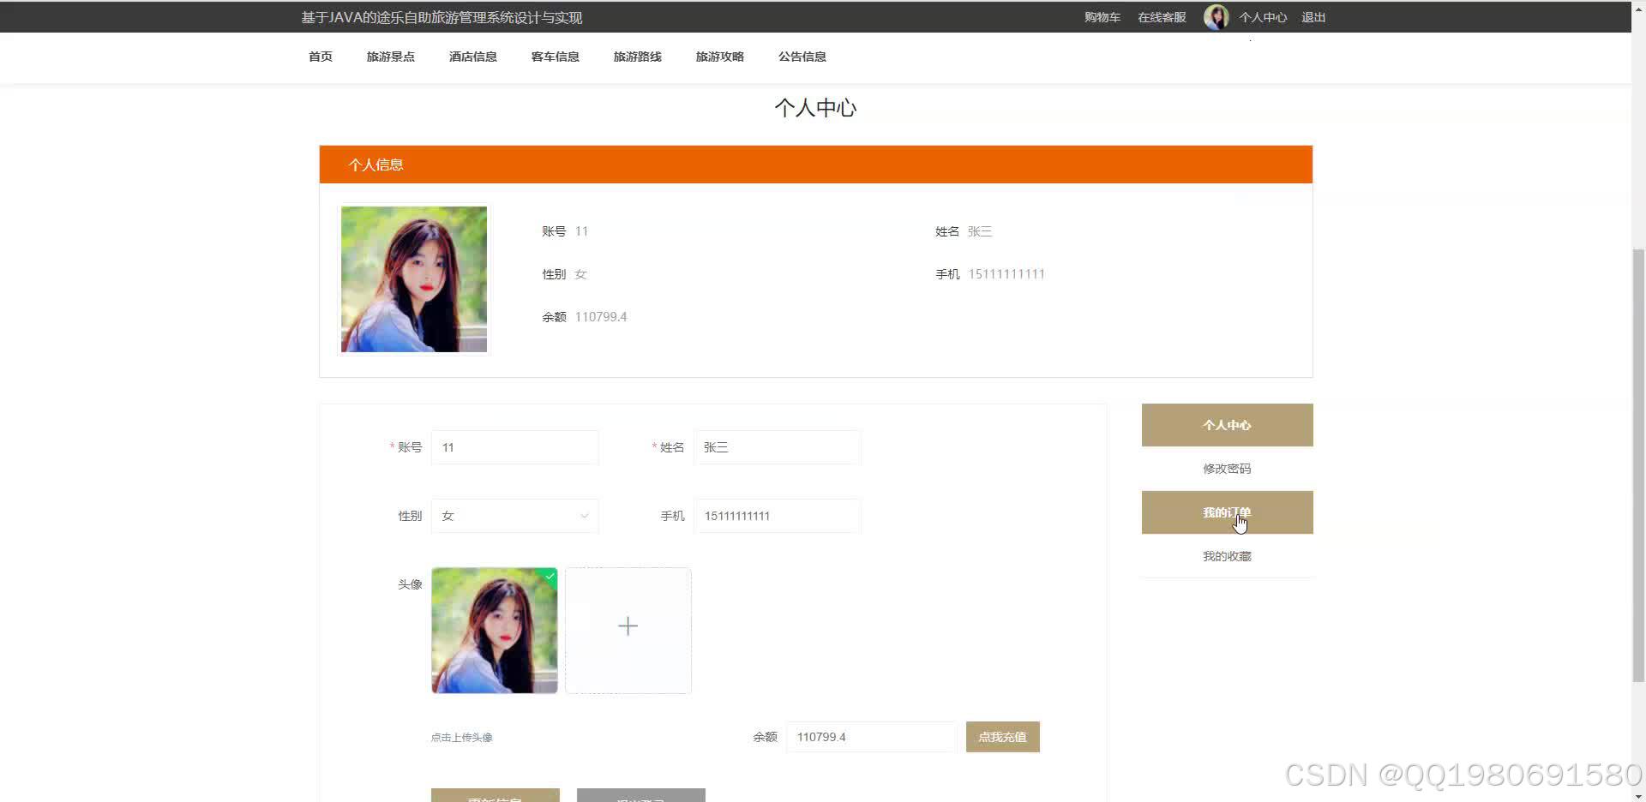Screen dimensions: 1646x802
Task: Click the 余额 balance input field
Action: point(871,737)
